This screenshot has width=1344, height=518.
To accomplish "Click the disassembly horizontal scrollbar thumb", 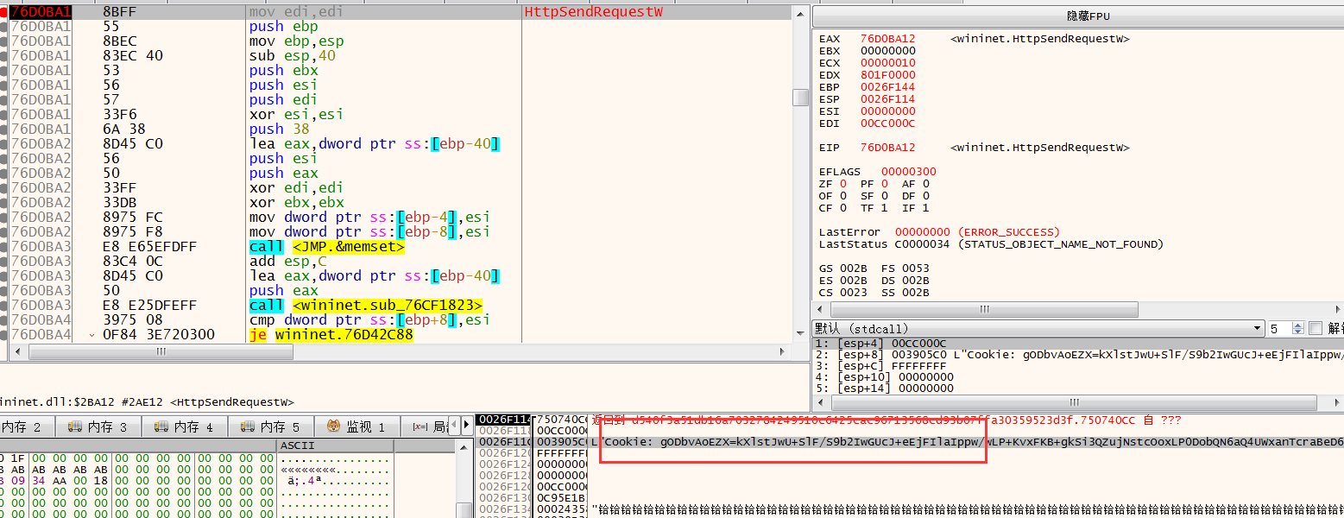I will (161, 352).
